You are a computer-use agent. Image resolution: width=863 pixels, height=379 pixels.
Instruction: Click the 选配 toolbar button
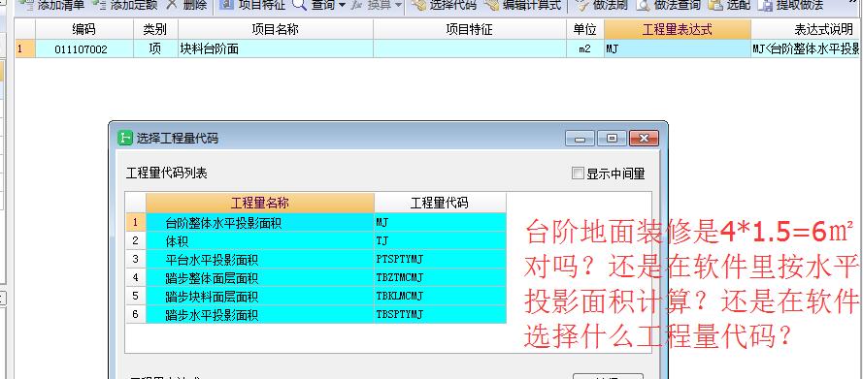pyautogui.click(x=729, y=6)
